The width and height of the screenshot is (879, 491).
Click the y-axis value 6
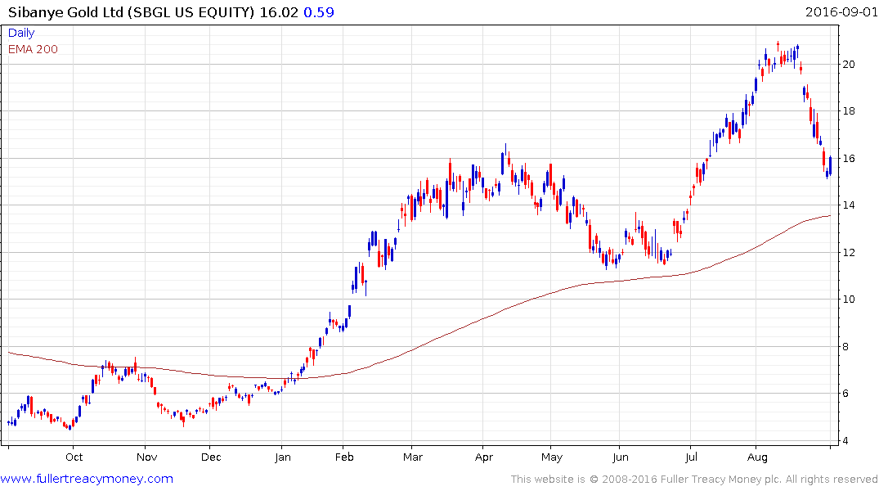point(845,394)
